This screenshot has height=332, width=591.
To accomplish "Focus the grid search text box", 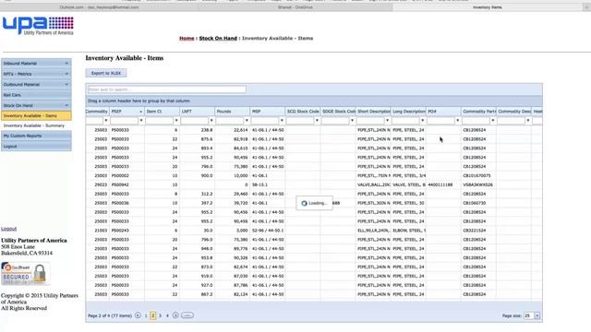I will pos(167,89).
